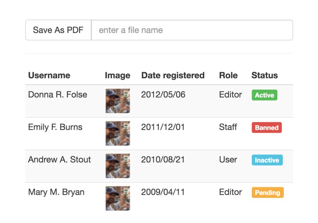Focus the file name input field

click(192, 30)
